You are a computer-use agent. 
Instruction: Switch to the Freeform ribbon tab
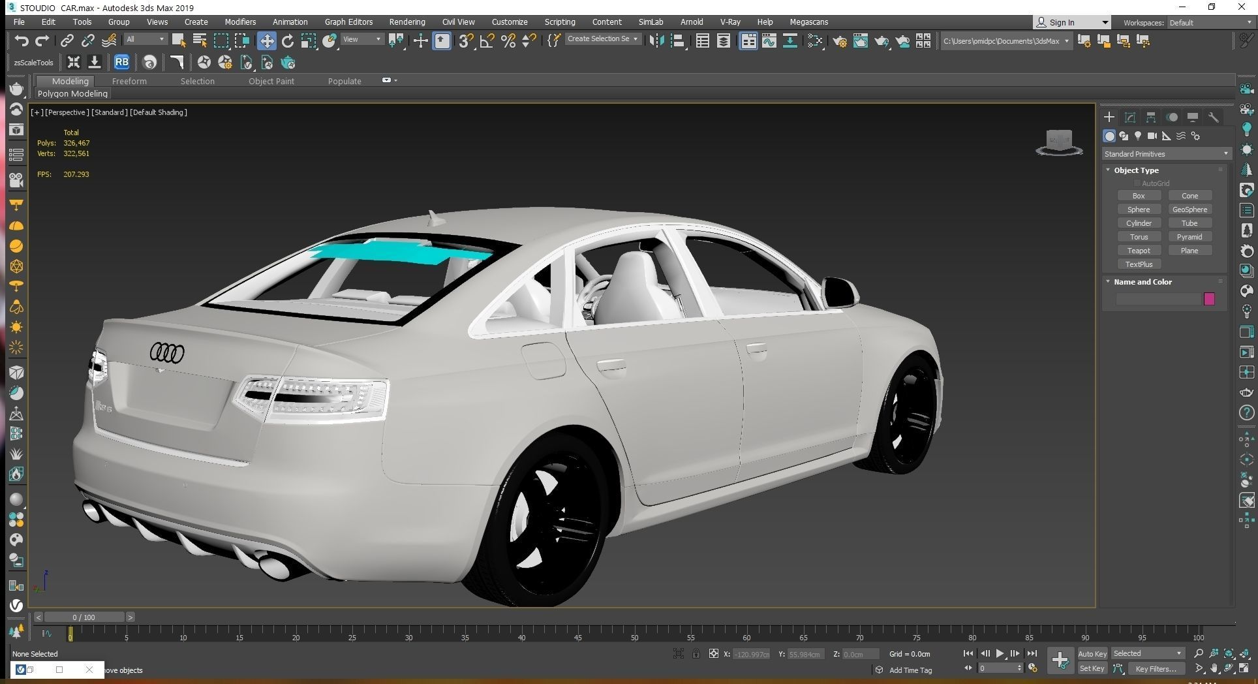pos(129,81)
